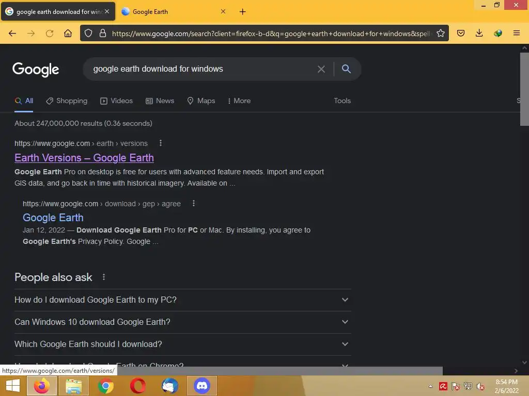This screenshot has height=396, width=529.
Task: Select the All results tab
Action: click(24, 101)
